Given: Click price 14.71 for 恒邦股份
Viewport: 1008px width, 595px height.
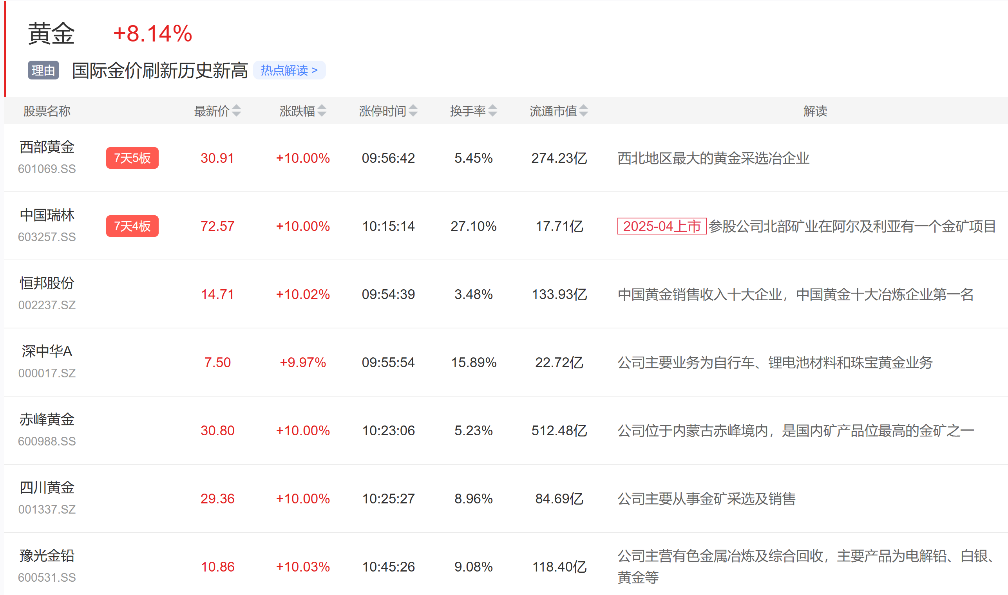Looking at the screenshot, I should click(x=217, y=295).
